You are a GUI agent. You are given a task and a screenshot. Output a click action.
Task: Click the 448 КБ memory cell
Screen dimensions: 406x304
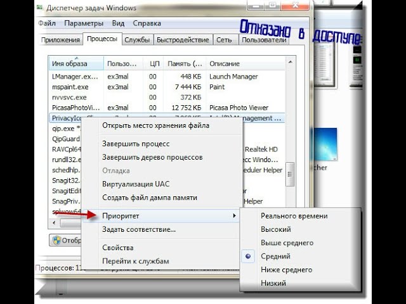click(190, 77)
